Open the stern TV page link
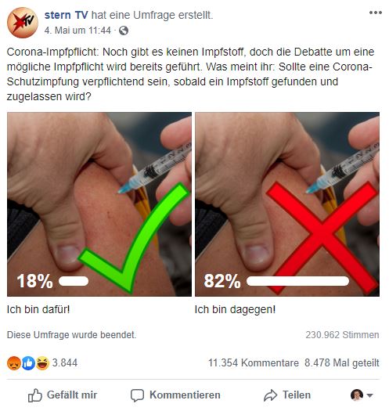Screen dimensions: 389x411 click(x=66, y=15)
